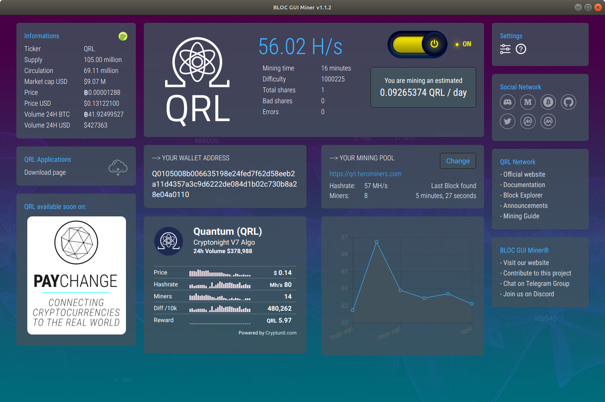Click the cloud download icon
This screenshot has height=402, width=605.
point(118,168)
